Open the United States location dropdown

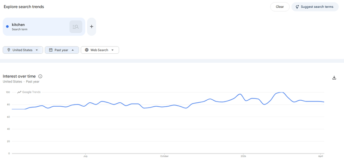click(x=23, y=50)
